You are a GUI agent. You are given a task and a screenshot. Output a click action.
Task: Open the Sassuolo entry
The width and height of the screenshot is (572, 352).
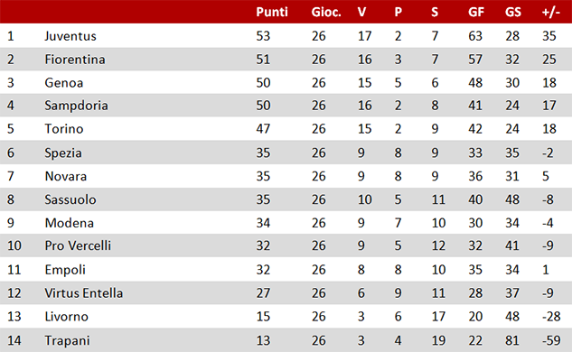70,199
